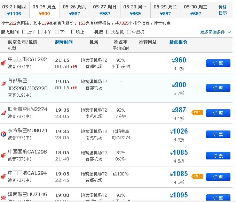Click the ¥987 price for KN2274
This screenshot has height=202, width=236.
click(179, 110)
